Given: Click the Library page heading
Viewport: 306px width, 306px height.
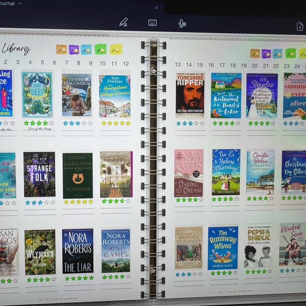Looking at the screenshot, I should 16,48.
